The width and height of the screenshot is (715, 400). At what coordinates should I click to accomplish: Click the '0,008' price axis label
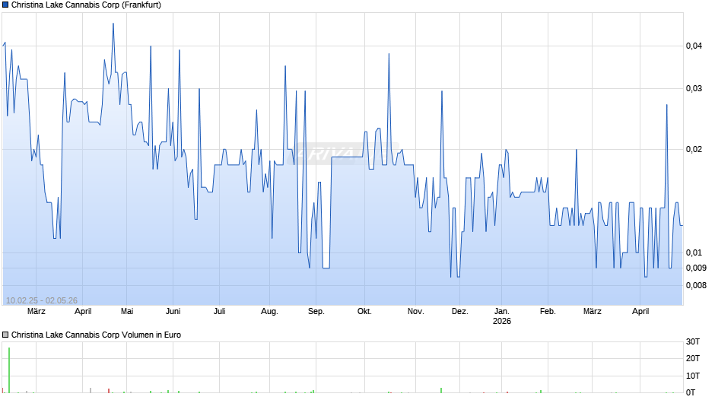(696, 285)
